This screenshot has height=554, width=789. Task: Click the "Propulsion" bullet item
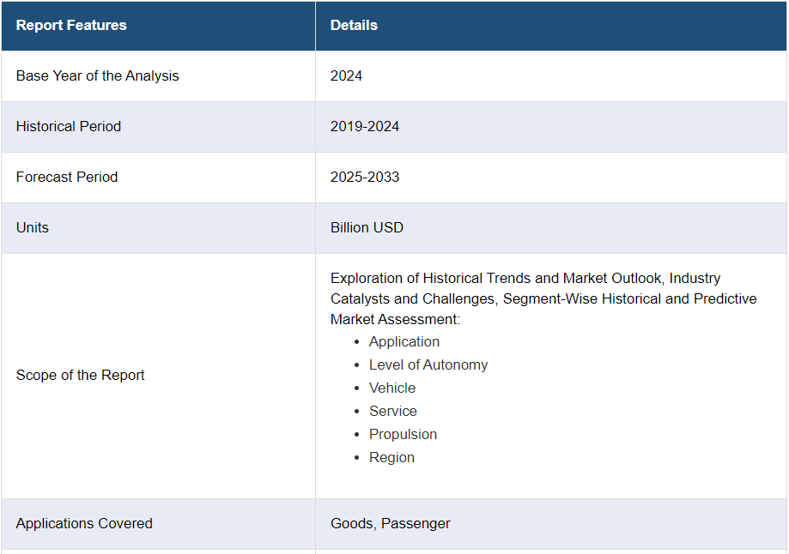click(x=404, y=435)
